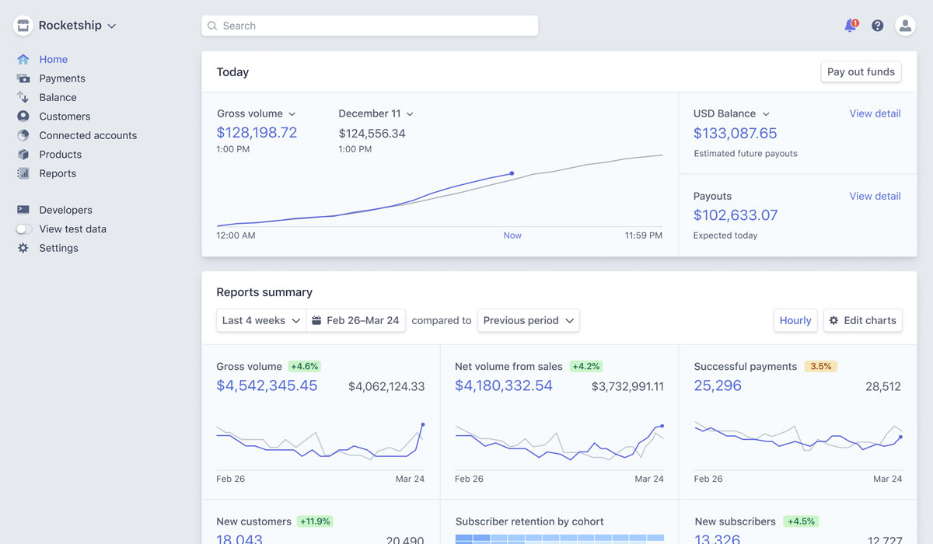The image size is (933, 544).
Task: Select the Feb 26–Mar 24 date range
Action: coord(356,320)
